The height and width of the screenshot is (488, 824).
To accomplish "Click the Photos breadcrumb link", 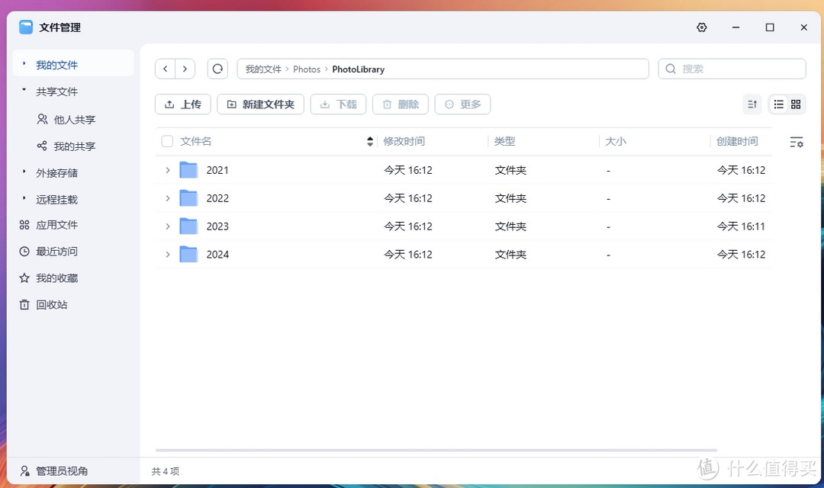I will coord(307,69).
